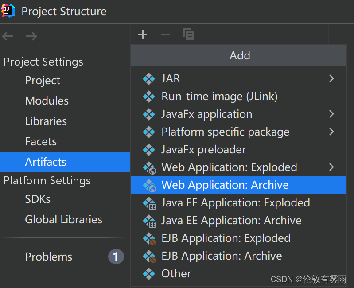
Task: Click the Platform specific package icon
Action: pos(149,132)
